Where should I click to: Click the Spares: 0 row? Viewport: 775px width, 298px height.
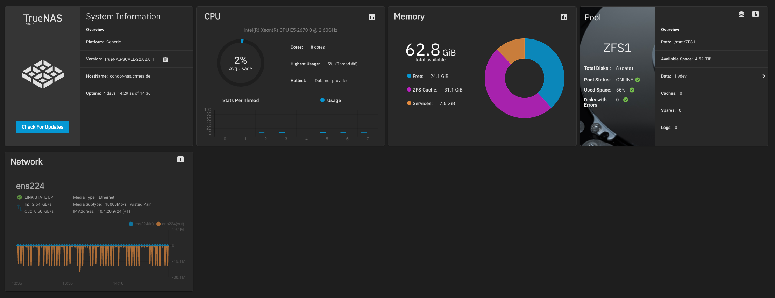click(x=711, y=110)
